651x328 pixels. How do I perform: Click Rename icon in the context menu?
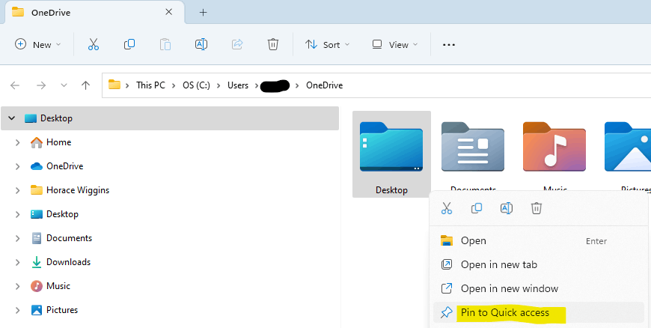(x=506, y=208)
